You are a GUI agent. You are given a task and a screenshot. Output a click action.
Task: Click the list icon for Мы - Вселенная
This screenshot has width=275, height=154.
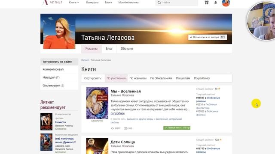pos(125,128)
